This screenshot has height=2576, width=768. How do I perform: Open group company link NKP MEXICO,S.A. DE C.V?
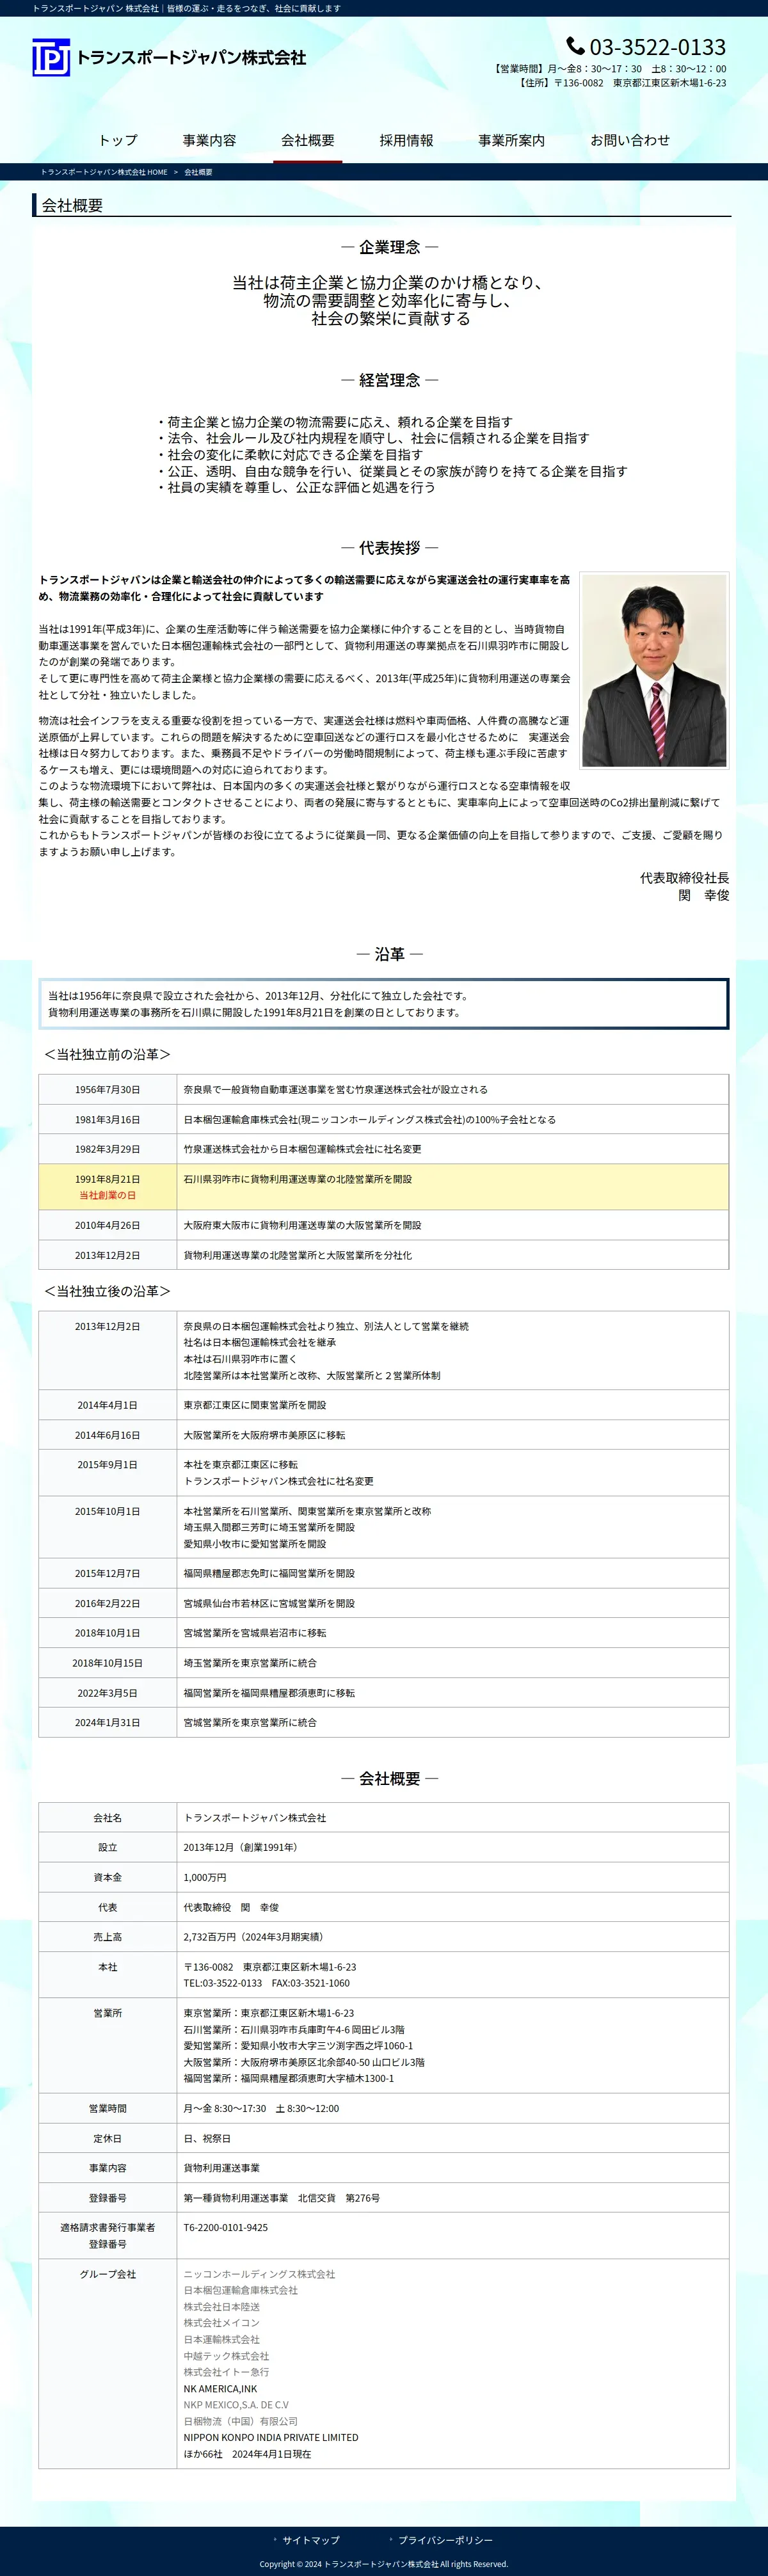(236, 2404)
